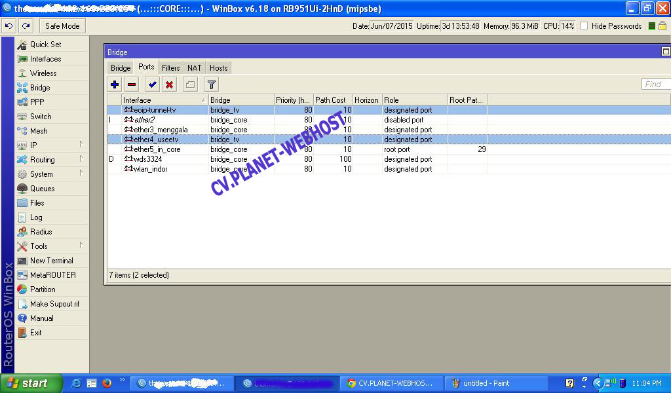Click the Windows start button

click(31, 383)
